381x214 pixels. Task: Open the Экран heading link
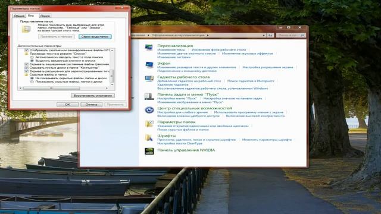point(164,64)
